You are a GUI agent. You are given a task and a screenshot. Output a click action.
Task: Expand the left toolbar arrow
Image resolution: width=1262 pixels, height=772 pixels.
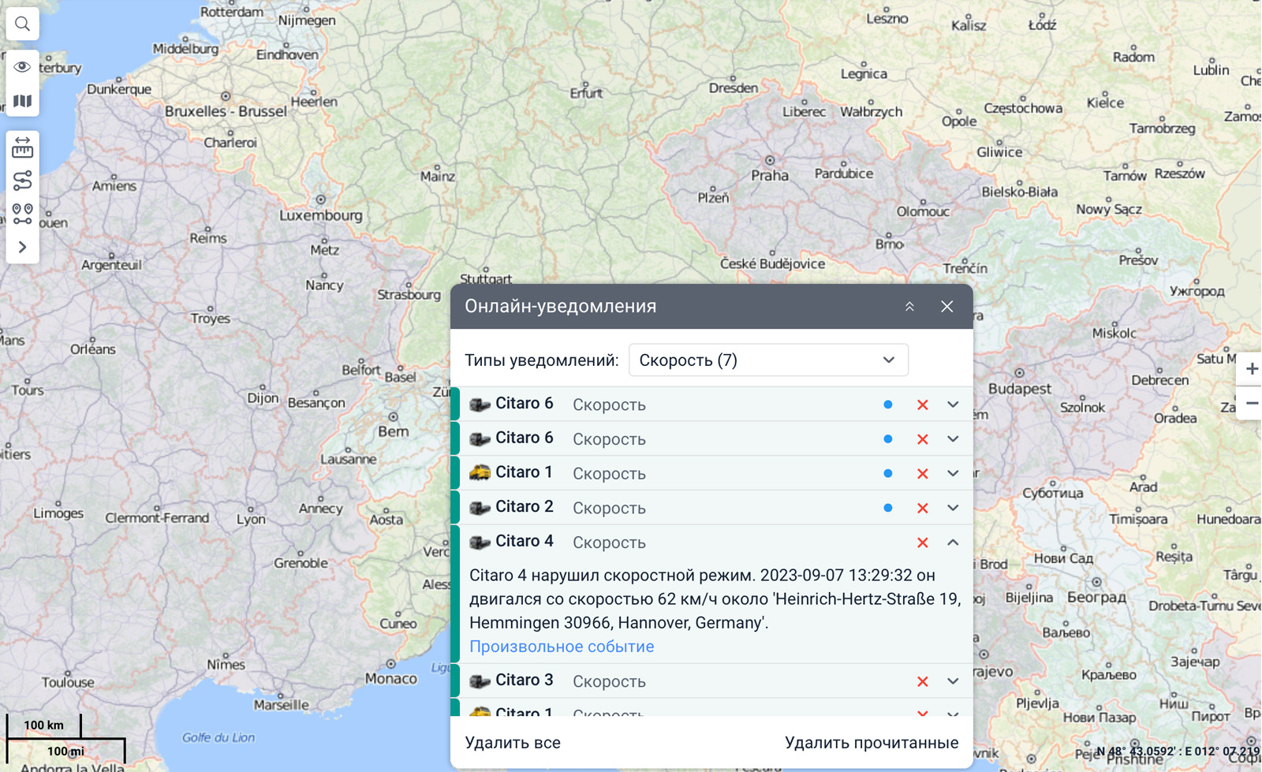(x=22, y=248)
